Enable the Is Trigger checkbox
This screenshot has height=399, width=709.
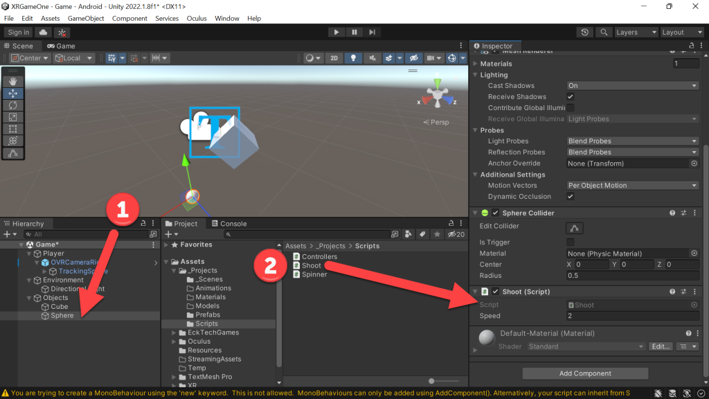[x=571, y=242]
